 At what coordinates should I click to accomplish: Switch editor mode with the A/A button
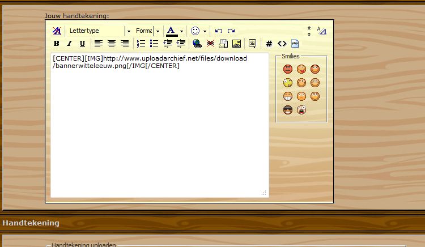(x=321, y=31)
